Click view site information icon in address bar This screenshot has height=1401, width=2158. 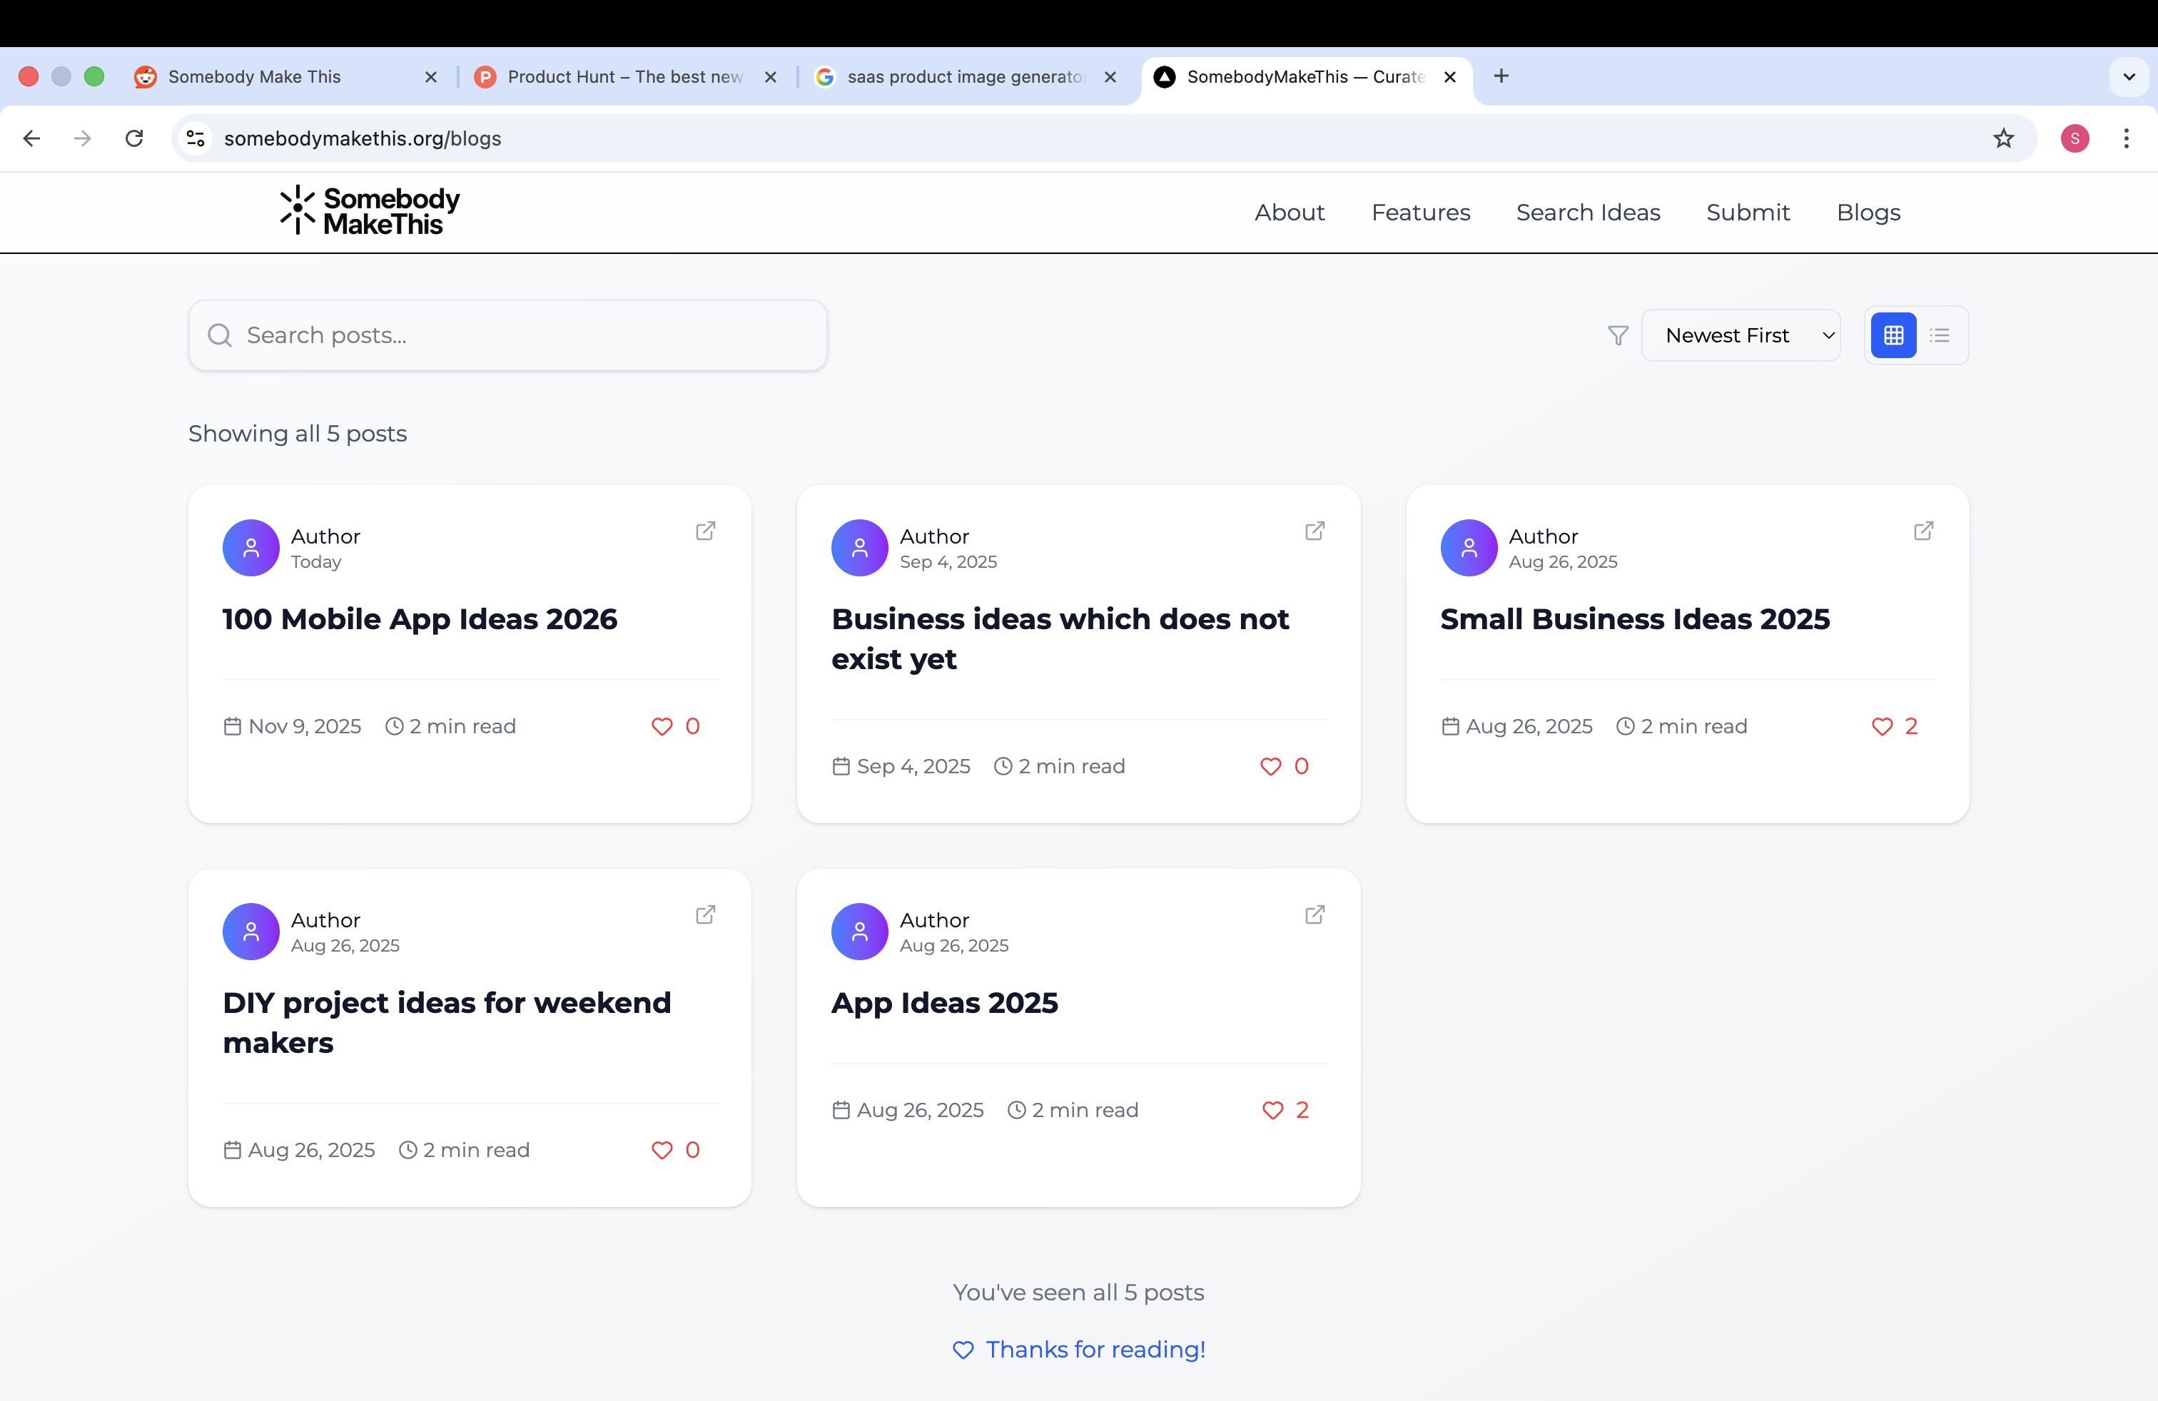[x=195, y=138]
